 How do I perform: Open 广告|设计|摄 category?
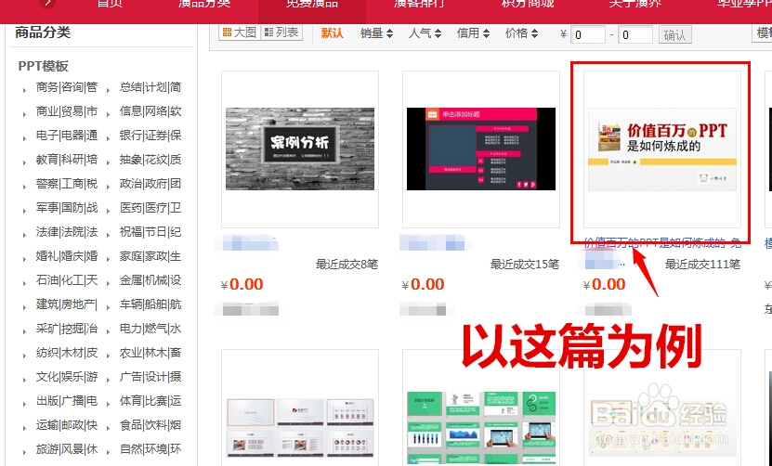[x=150, y=377]
